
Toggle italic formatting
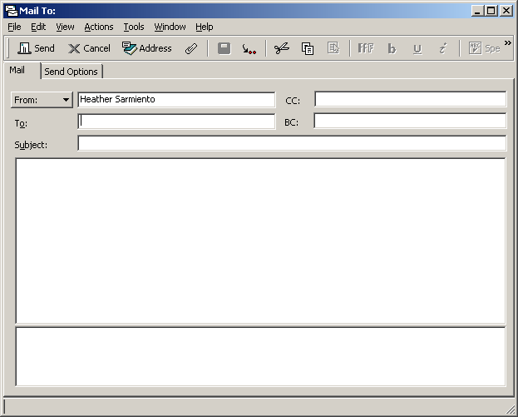tap(442, 48)
